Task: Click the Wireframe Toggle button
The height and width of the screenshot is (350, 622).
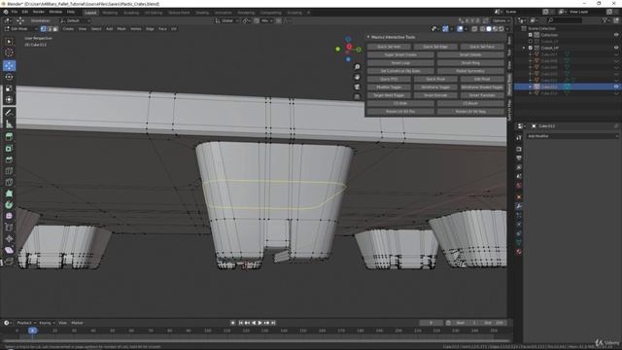Action: click(x=435, y=87)
